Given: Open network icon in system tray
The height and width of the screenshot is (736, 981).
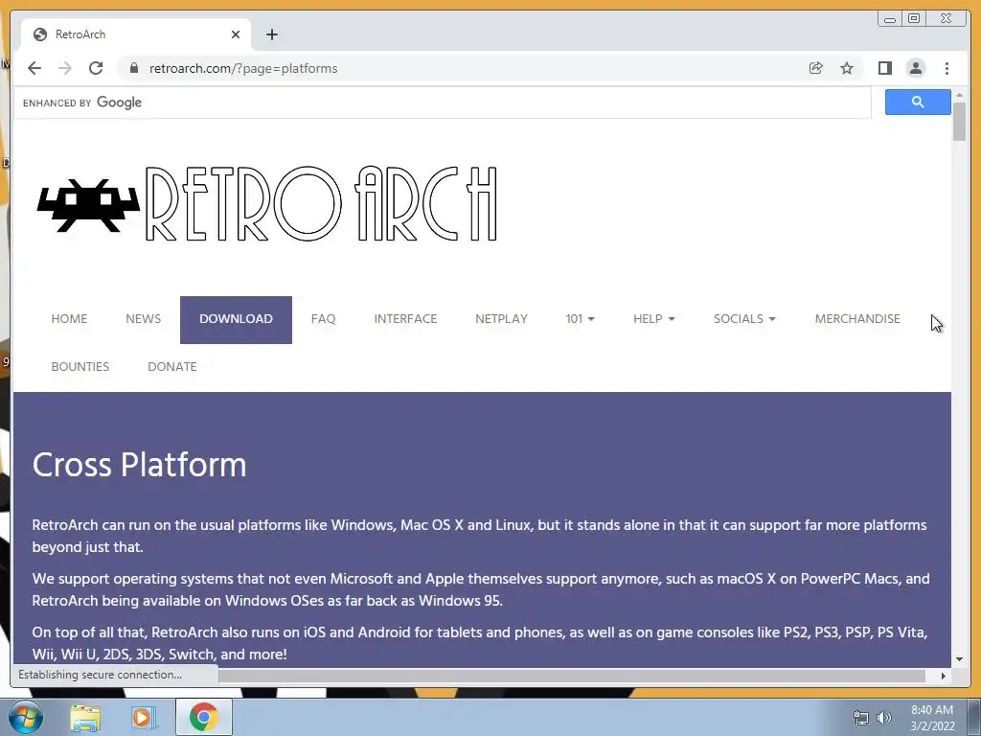Looking at the screenshot, I should pos(861,718).
